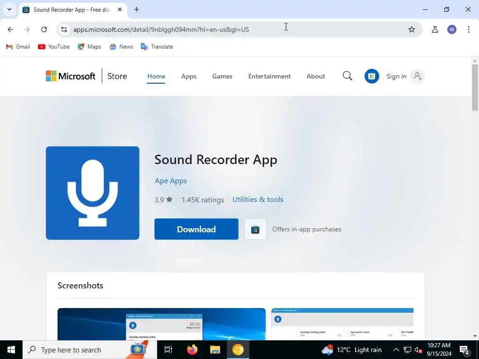Click the Screenshots section heading
Screen dimensions: 479x359
point(80,286)
